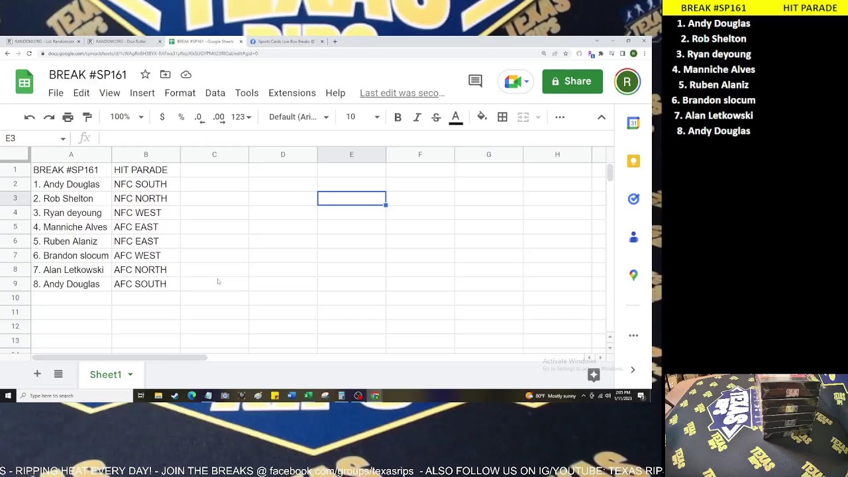Open the Meet dropdown arrow
This screenshot has height=477, width=848.
[x=527, y=81]
